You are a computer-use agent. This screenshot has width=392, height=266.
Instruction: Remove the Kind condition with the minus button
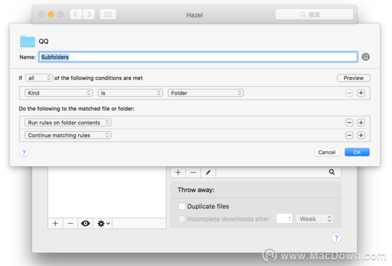349,93
